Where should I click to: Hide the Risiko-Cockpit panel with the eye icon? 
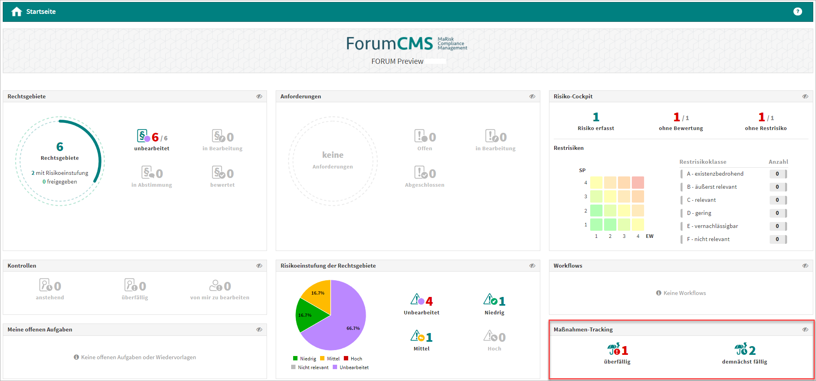805,96
